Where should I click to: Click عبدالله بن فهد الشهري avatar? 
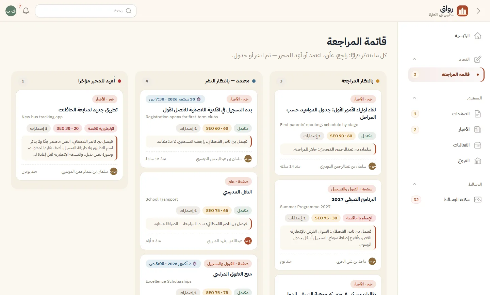(x=248, y=241)
